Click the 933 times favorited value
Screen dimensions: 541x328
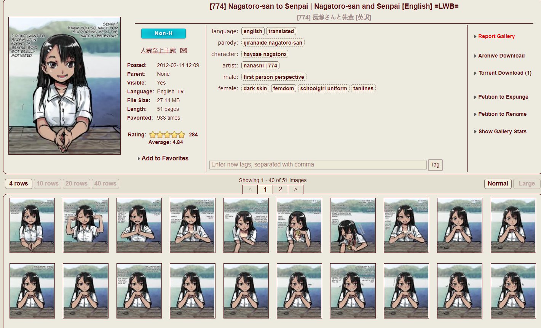[169, 118]
